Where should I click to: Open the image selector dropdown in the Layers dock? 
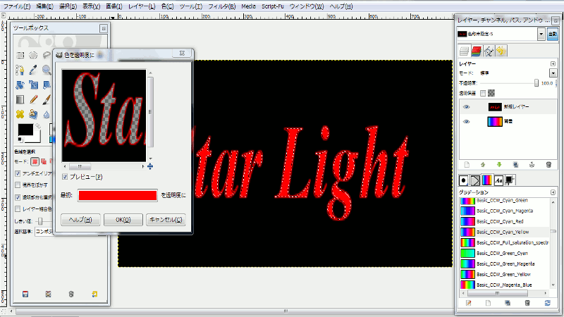click(541, 34)
